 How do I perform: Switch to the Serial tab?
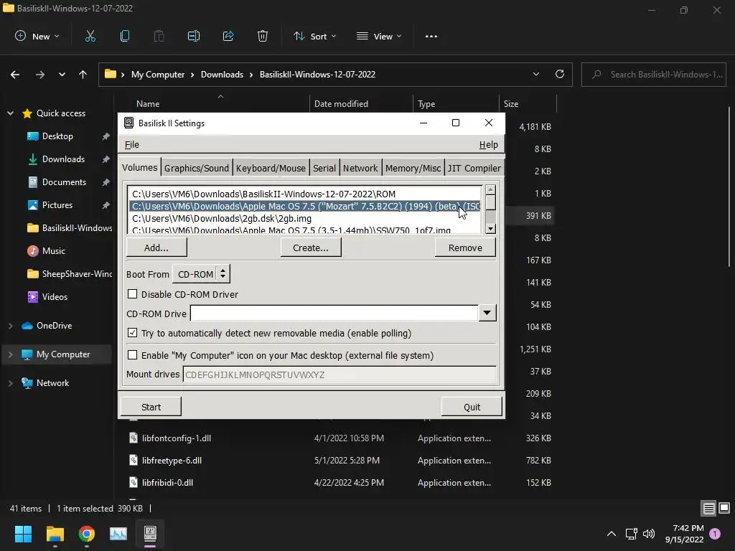tap(324, 168)
